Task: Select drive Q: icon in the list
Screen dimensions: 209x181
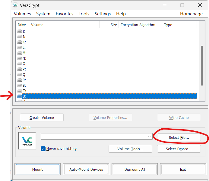Action: pos(20,75)
